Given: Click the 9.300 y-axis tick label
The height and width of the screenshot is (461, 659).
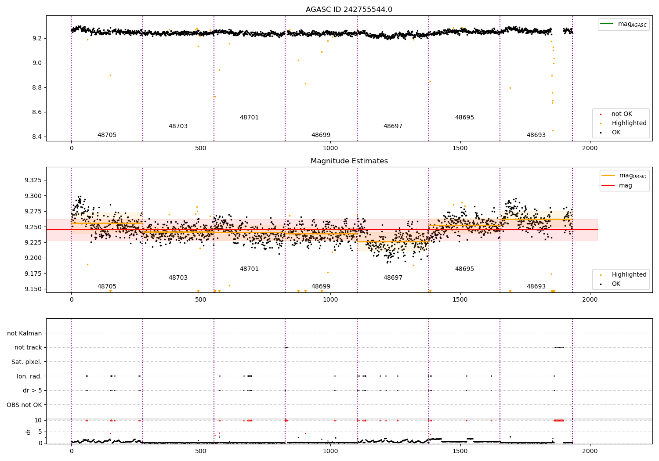Looking at the screenshot, I should pos(33,196).
